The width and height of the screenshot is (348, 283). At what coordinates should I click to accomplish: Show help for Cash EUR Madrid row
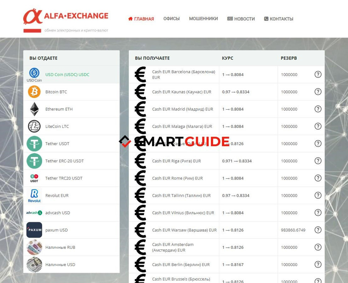click(x=318, y=109)
